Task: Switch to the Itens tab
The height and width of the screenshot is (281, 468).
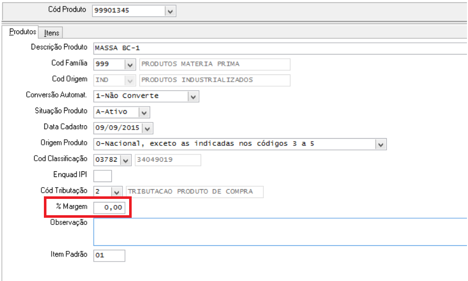Action: pyautogui.click(x=52, y=33)
